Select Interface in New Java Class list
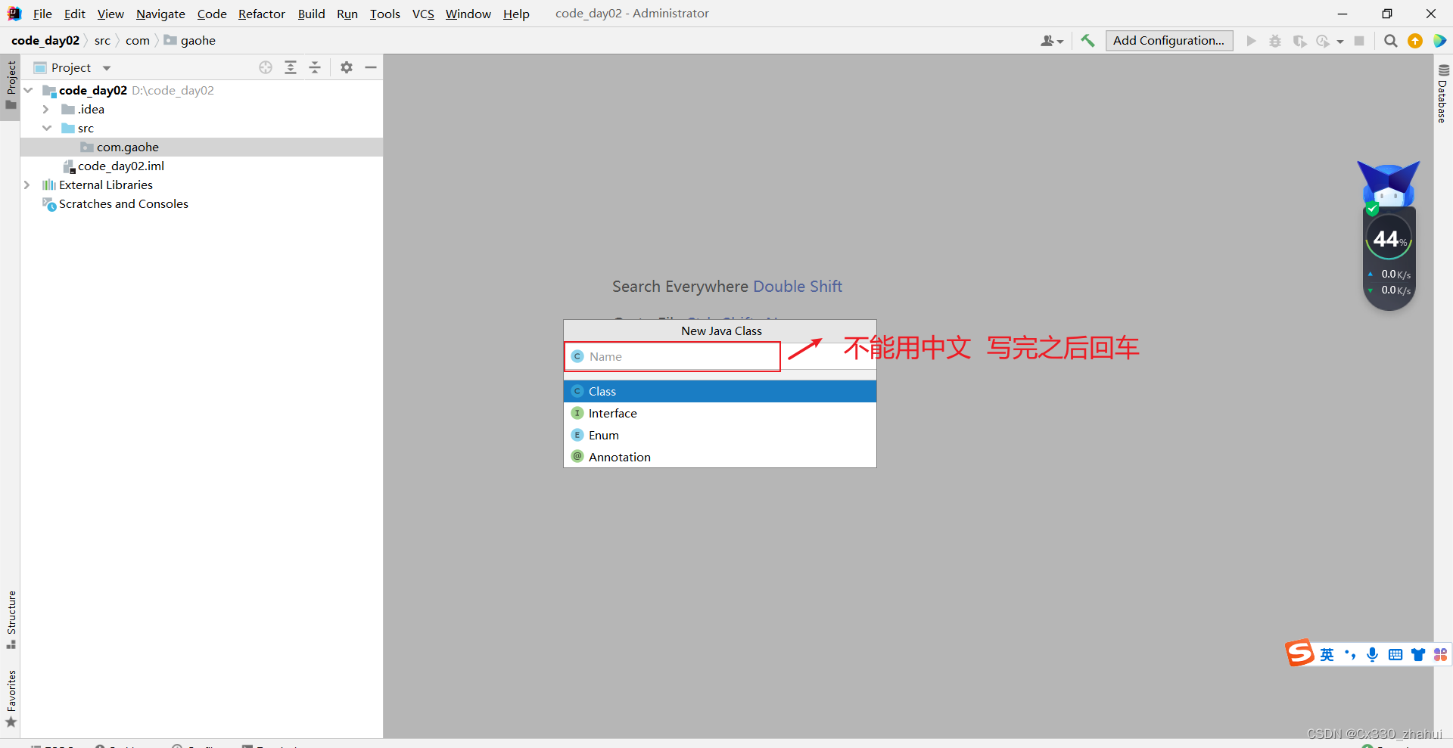The image size is (1453, 748). pyautogui.click(x=720, y=413)
